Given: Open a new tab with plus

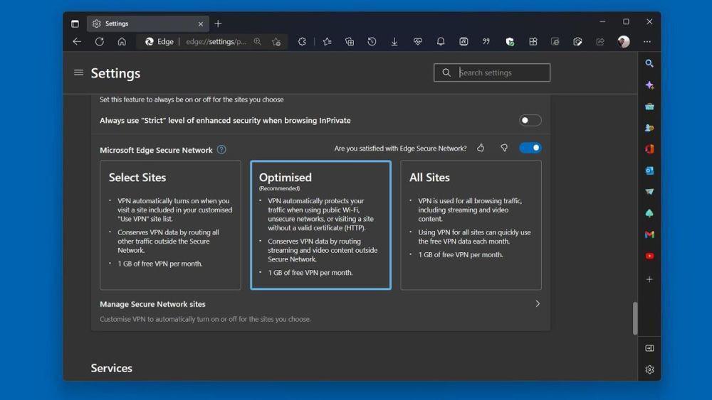Looking at the screenshot, I should point(218,23).
